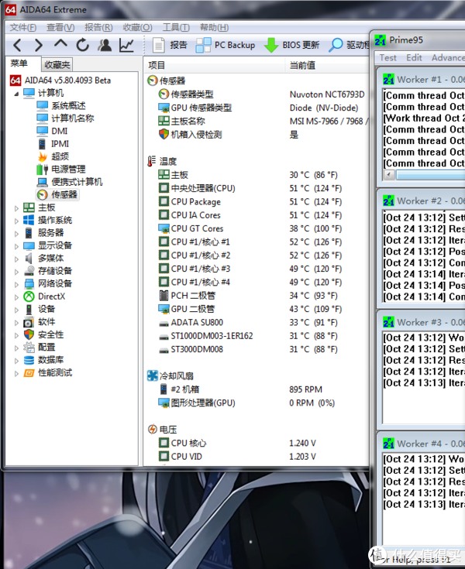465x569 pixels.
Task: Click the forward navigation arrow in toolbar
Action: [39, 45]
